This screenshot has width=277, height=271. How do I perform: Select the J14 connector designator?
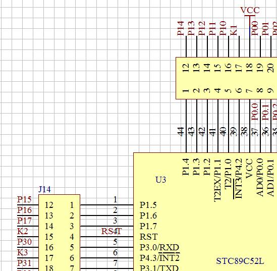(44, 189)
